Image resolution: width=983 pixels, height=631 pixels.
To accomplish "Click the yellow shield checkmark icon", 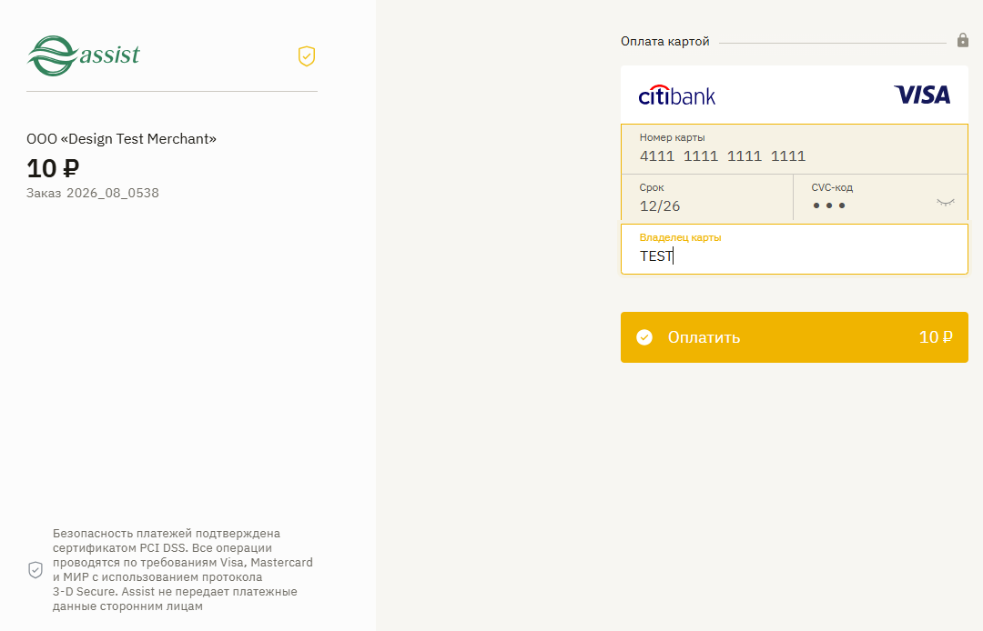I will click(x=307, y=56).
